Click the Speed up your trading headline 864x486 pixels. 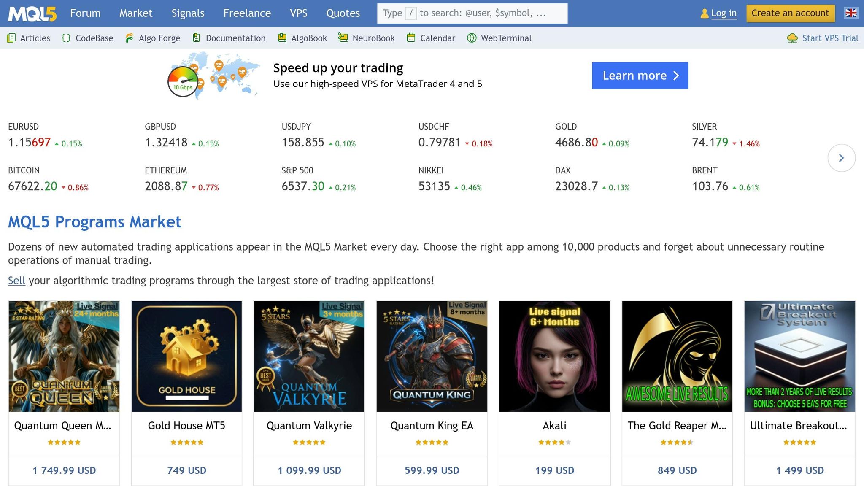[x=338, y=68]
